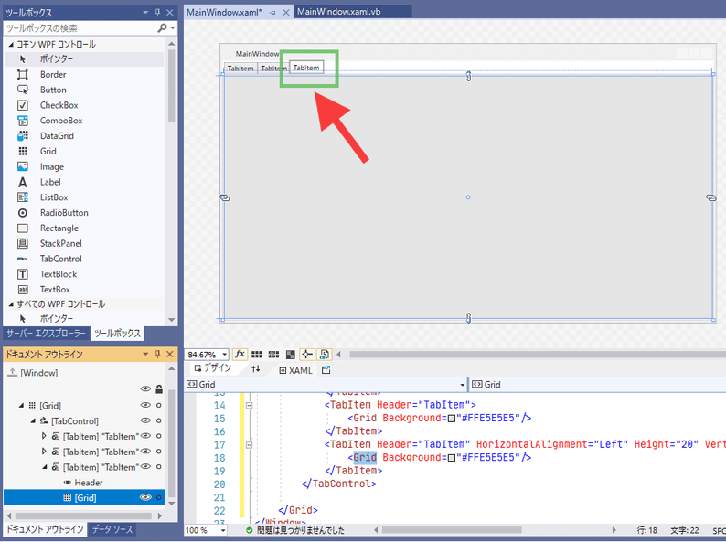Viewport: 726px width, 542px height.
Task: Toggle the fx effects button in designer toolbar
Action: click(x=240, y=355)
